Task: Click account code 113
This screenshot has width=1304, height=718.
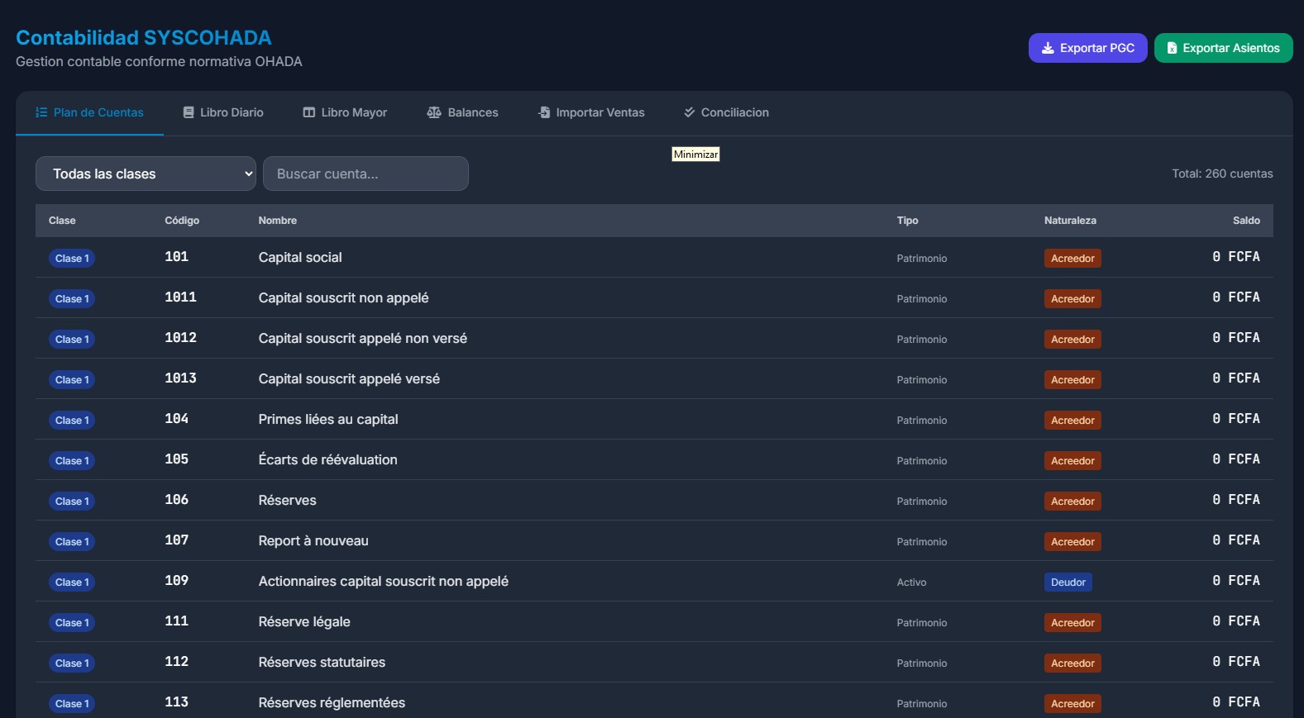Action: pos(176,702)
